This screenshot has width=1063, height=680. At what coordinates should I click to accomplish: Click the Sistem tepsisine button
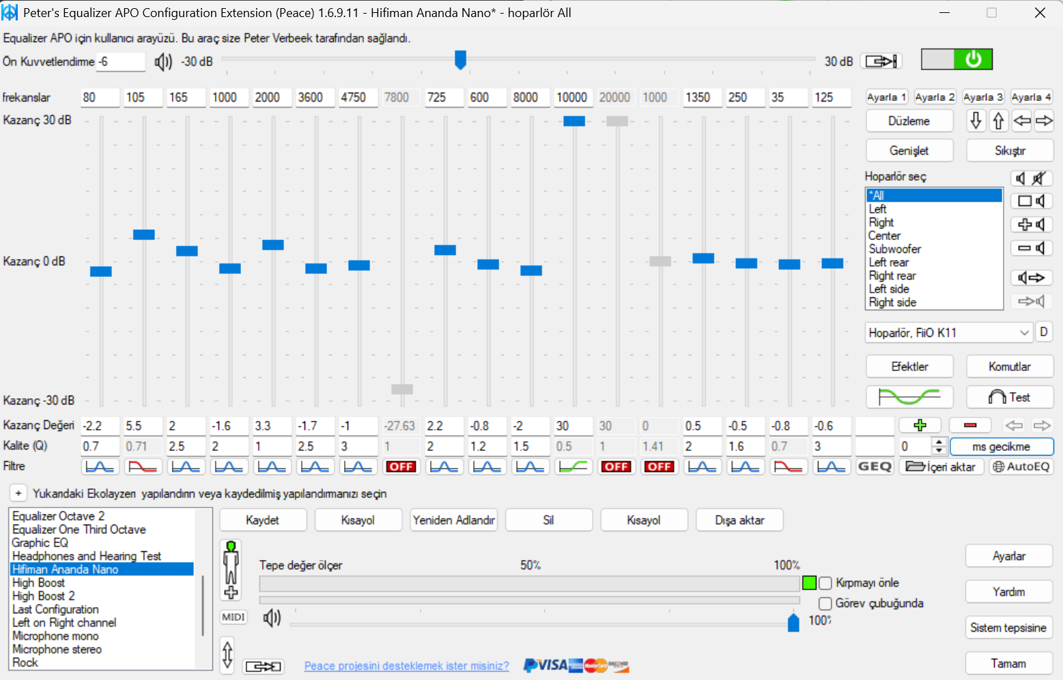[1008, 627]
